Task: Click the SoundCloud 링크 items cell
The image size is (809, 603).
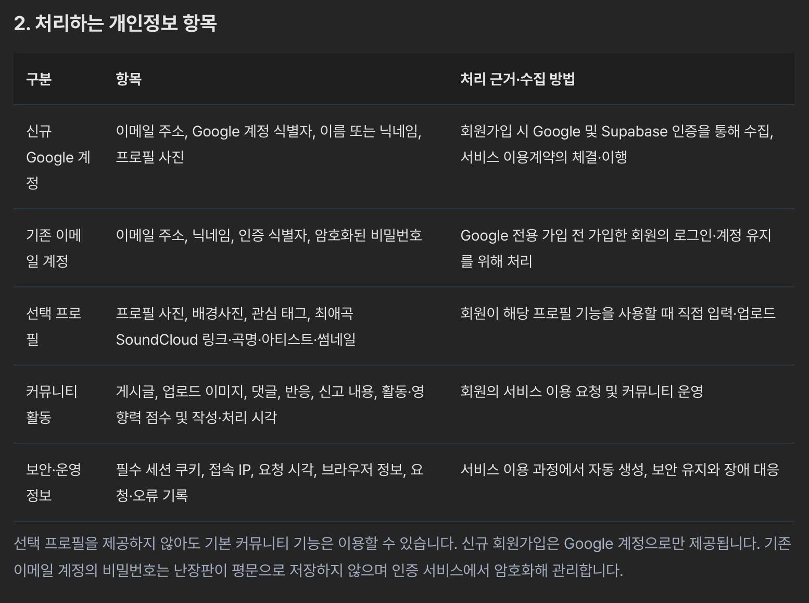Action: pos(236,326)
